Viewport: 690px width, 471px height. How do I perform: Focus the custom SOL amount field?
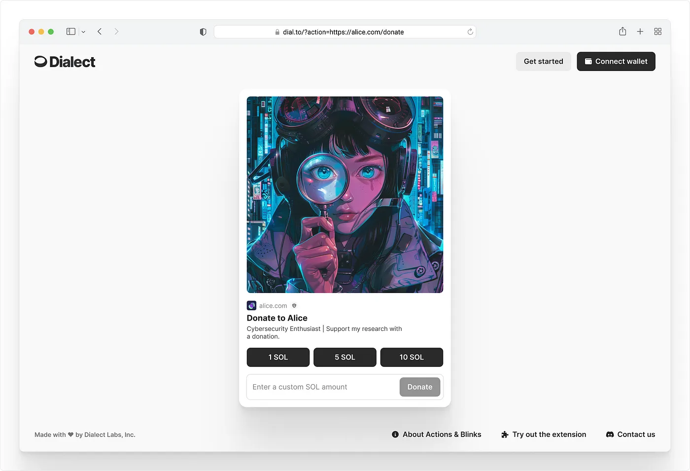point(323,387)
